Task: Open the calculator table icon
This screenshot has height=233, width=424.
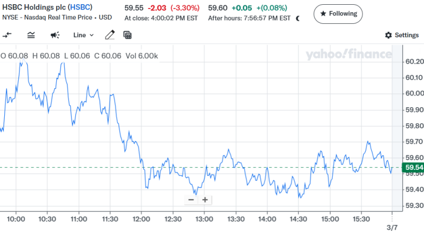Action: coord(127,35)
